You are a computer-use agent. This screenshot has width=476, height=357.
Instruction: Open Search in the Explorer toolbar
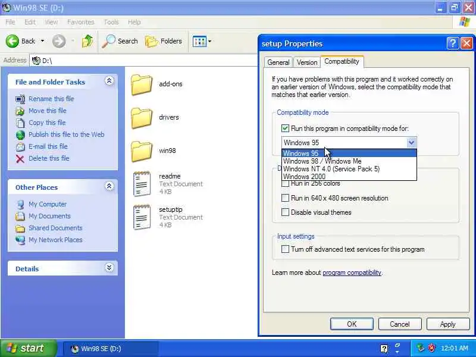click(x=120, y=41)
